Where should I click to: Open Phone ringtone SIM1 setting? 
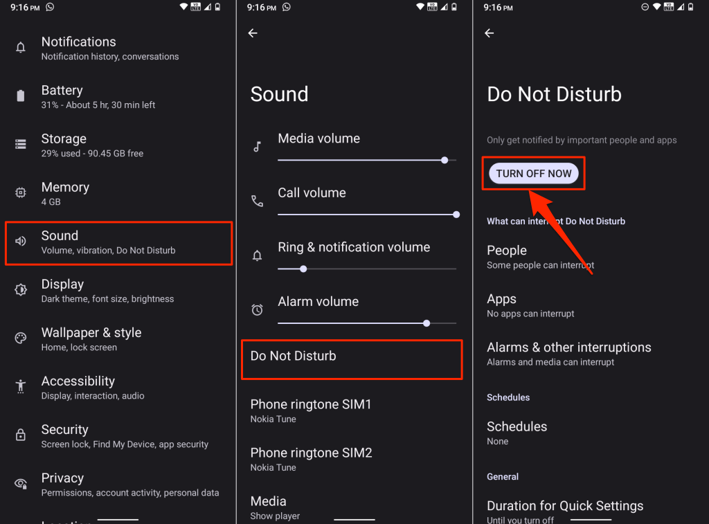311,410
